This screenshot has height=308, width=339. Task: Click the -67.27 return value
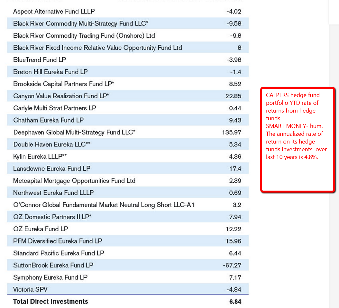click(x=232, y=265)
